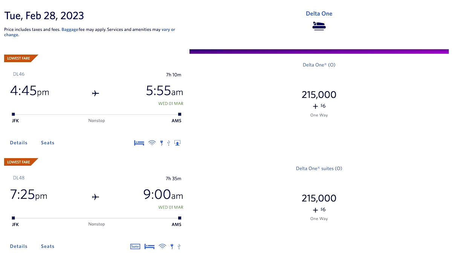This screenshot has width=452, height=259.
Task: Open Seats for flight DL46
Action: click(x=47, y=143)
